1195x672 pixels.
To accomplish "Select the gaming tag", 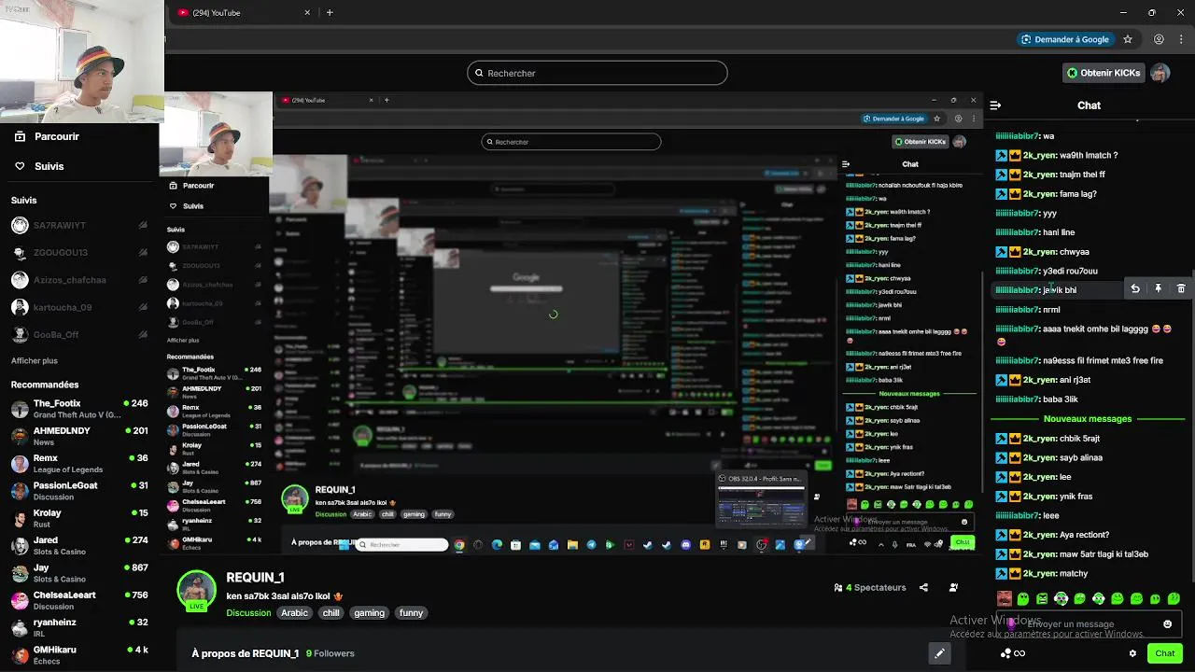I will pos(369,613).
